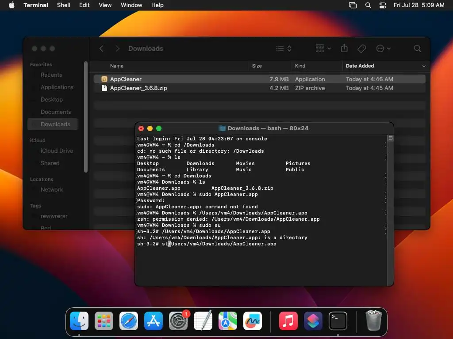Open Finder list view switcher
The image size is (453, 339).
point(284,49)
